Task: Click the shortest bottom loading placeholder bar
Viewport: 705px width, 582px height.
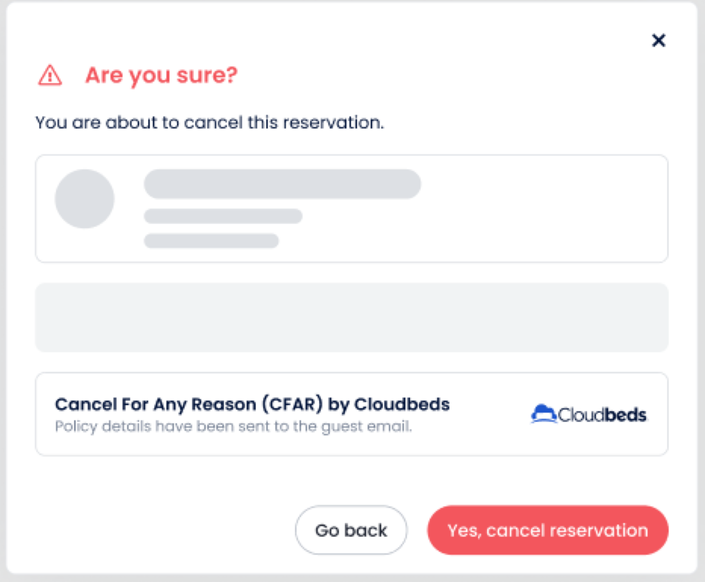Action: tap(211, 241)
